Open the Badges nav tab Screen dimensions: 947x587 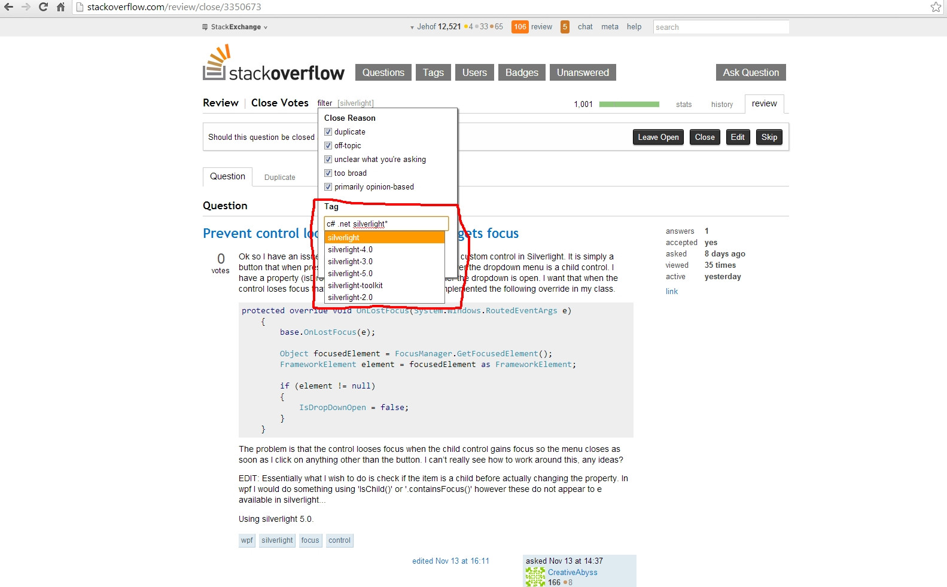pyautogui.click(x=522, y=72)
